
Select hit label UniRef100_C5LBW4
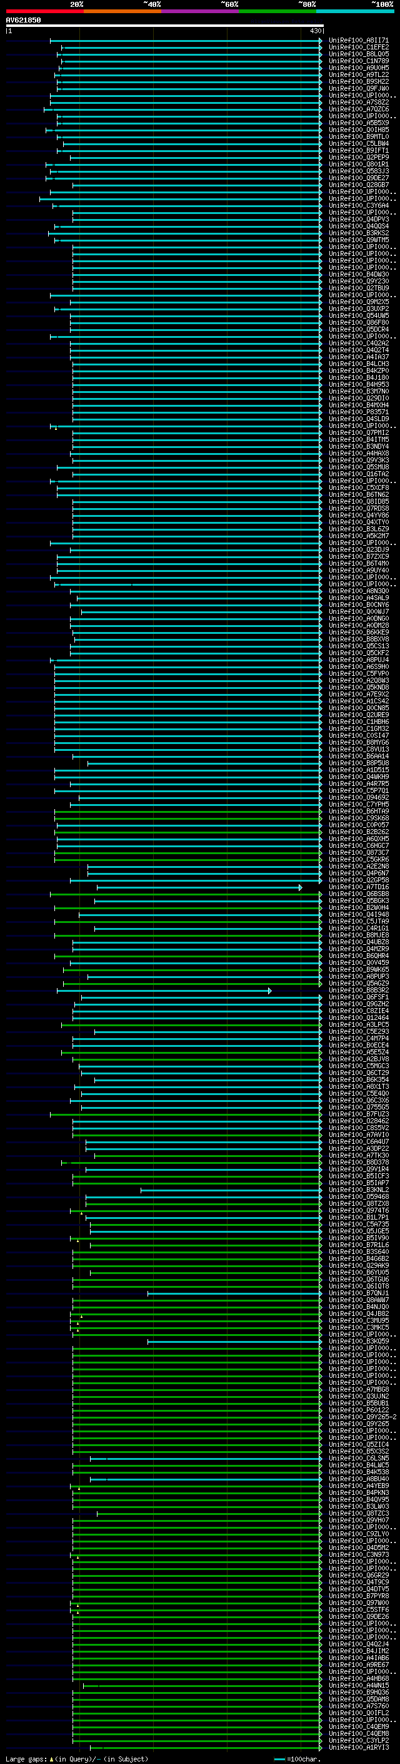[x=358, y=144]
